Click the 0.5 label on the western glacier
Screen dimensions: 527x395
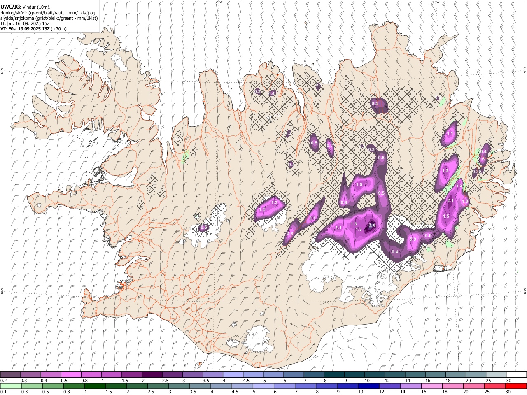(204, 228)
